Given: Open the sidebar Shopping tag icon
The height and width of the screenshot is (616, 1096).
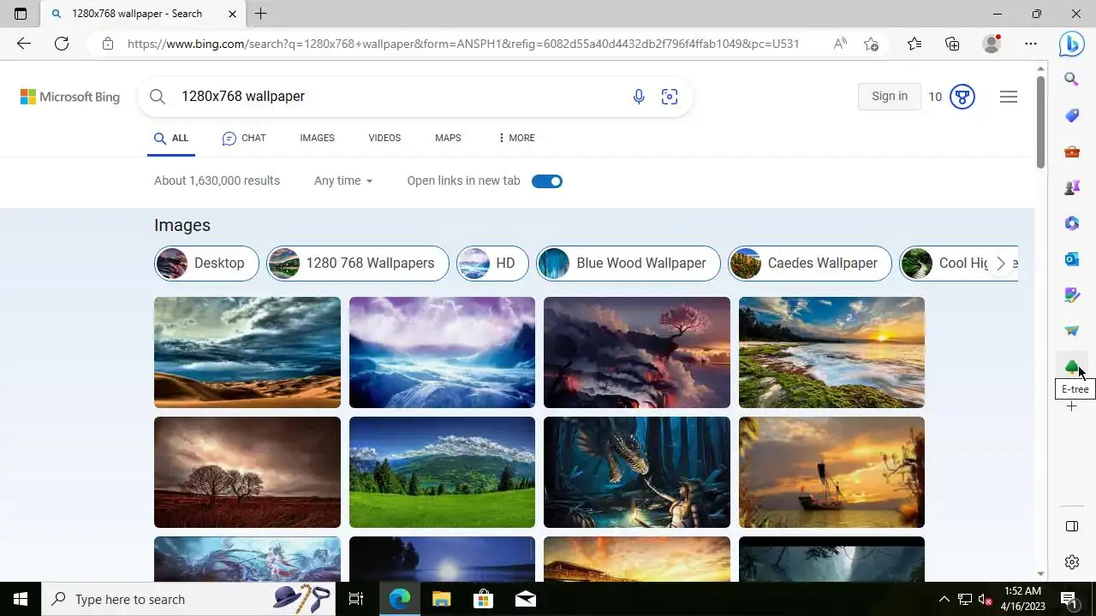Looking at the screenshot, I should point(1071,115).
